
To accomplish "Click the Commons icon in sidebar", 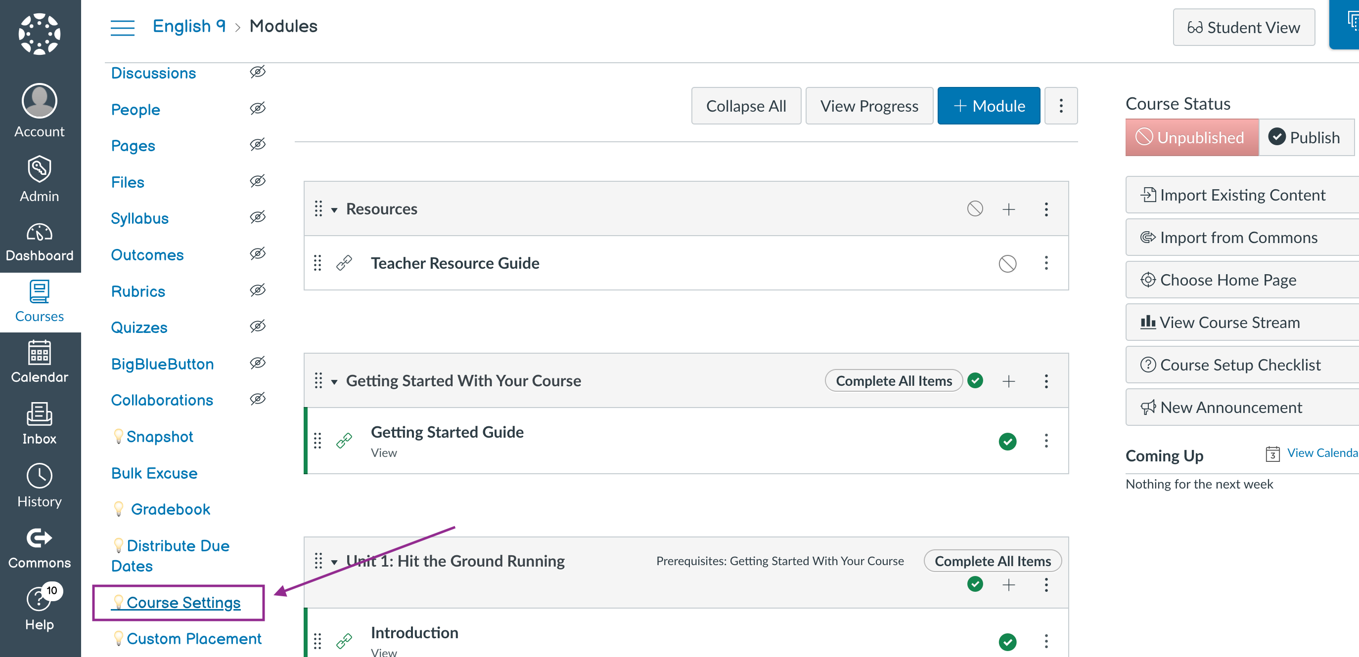I will [39, 539].
